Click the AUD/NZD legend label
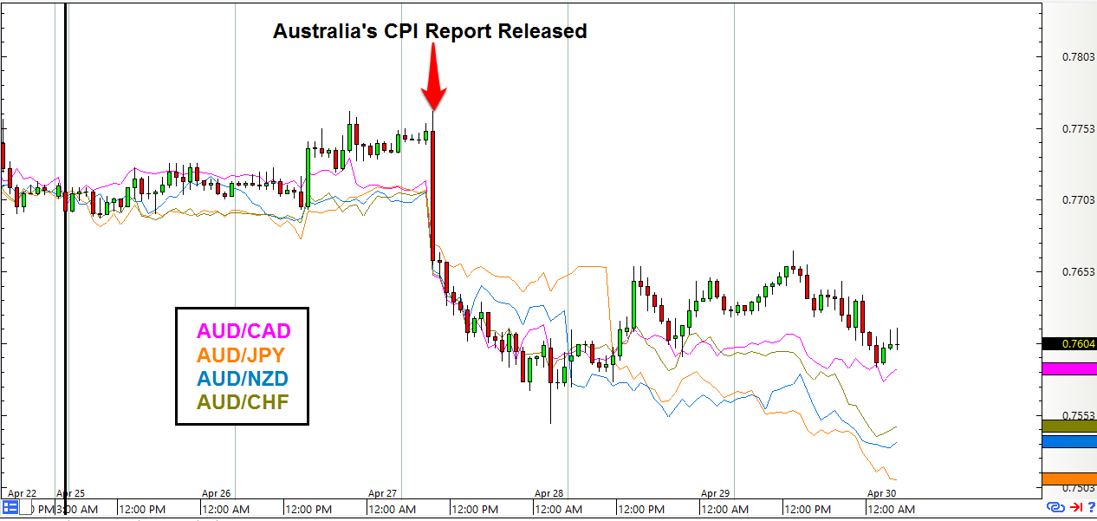 click(243, 379)
